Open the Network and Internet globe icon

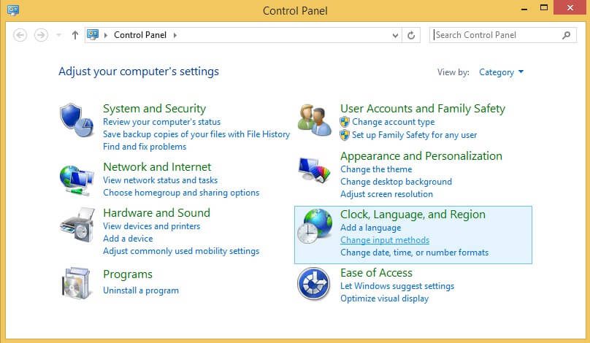click(76, 178)
